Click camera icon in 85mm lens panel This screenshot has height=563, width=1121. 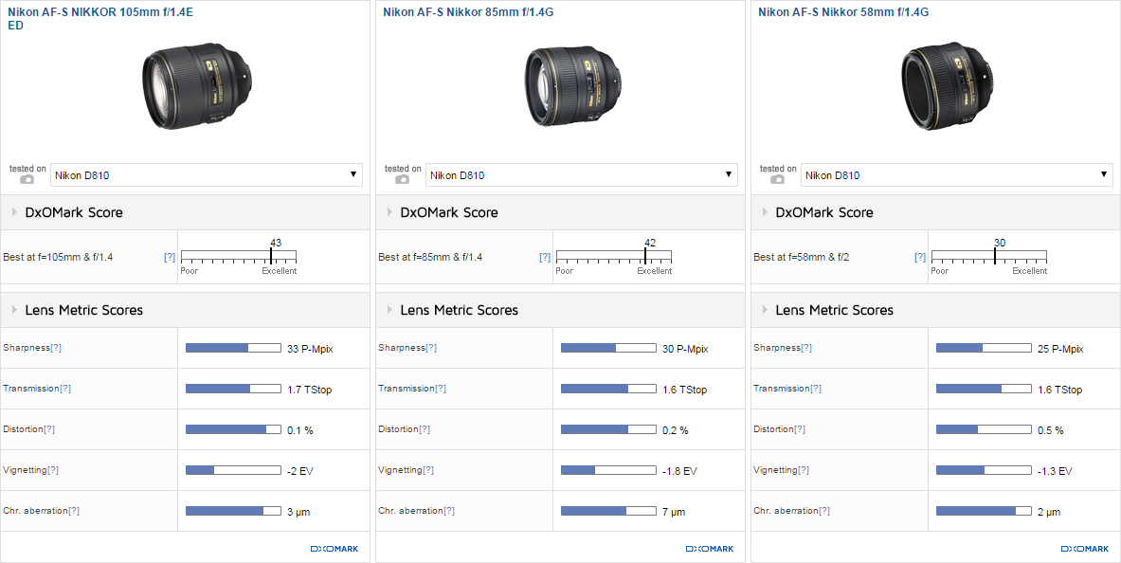coord(402,179)
